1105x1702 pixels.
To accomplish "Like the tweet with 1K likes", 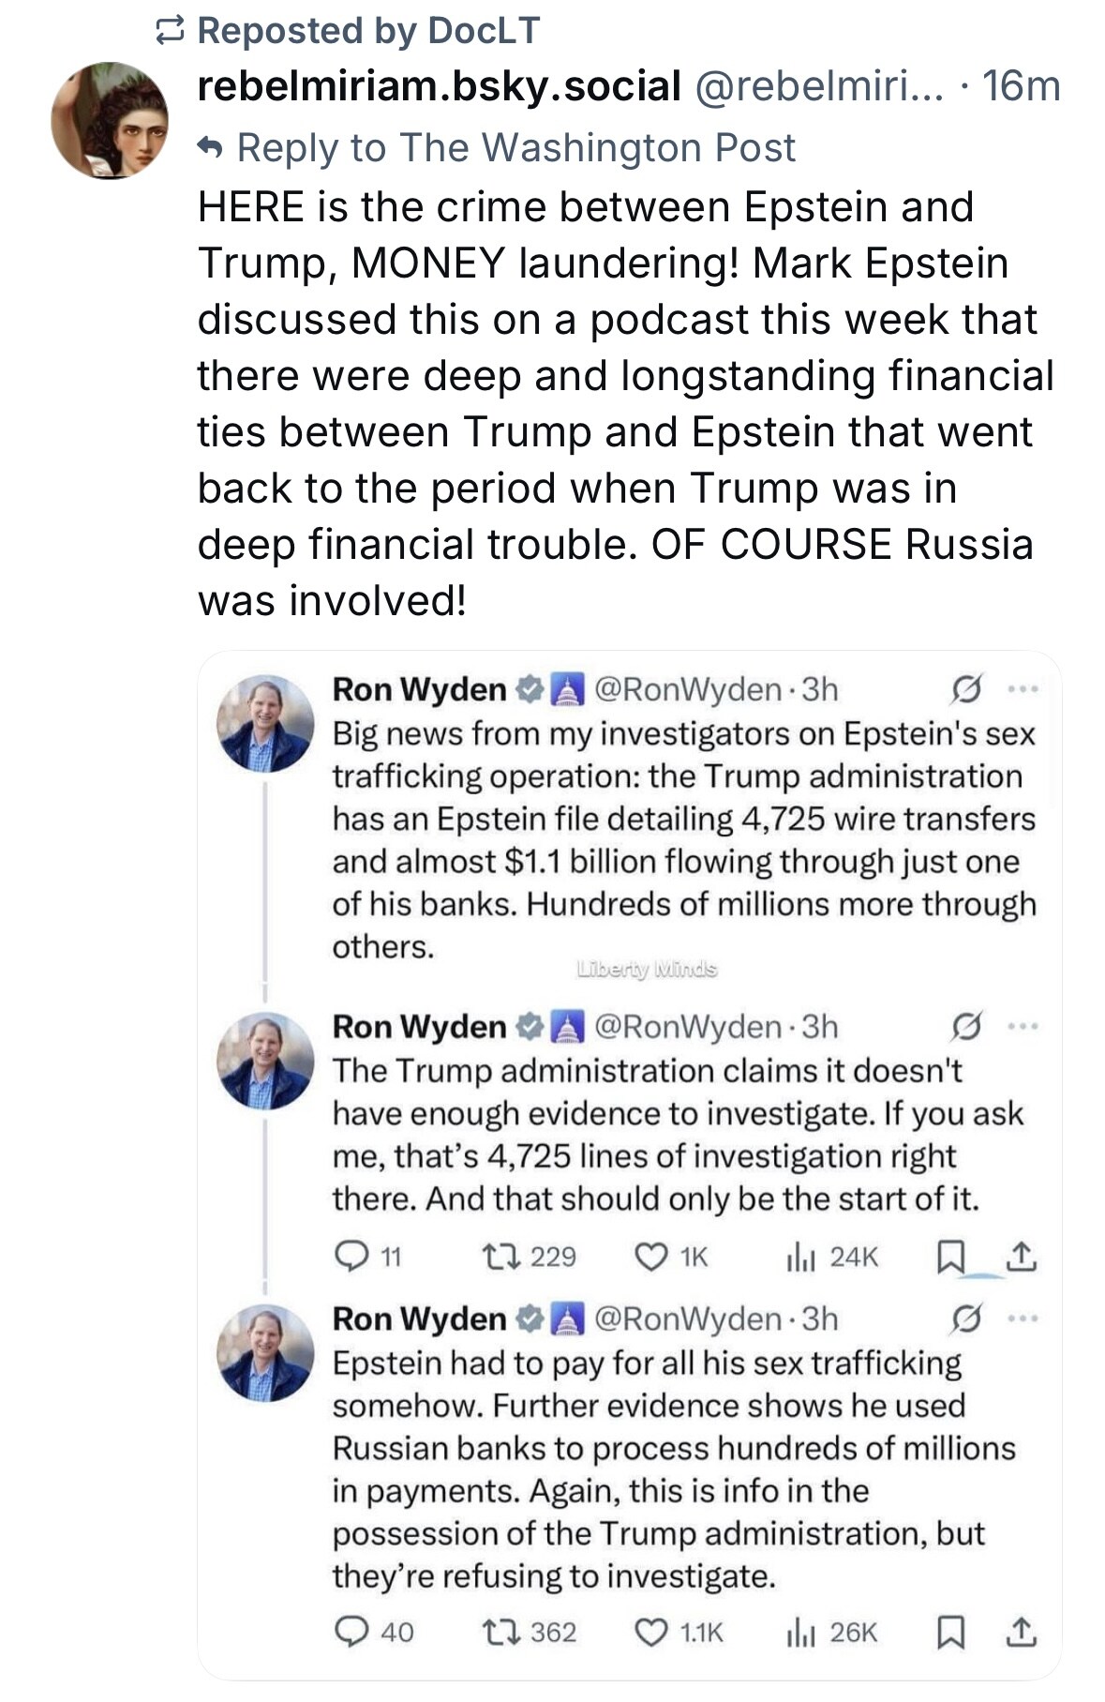I will click(x=651, y=1257).
